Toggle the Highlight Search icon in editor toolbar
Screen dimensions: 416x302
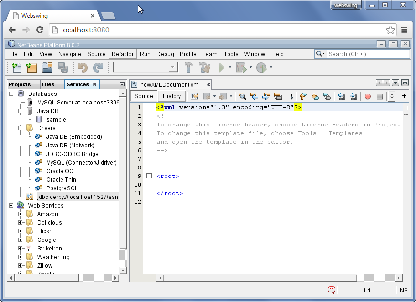(278, 96)
